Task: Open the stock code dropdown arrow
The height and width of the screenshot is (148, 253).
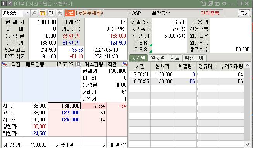Action: (27, 13)
